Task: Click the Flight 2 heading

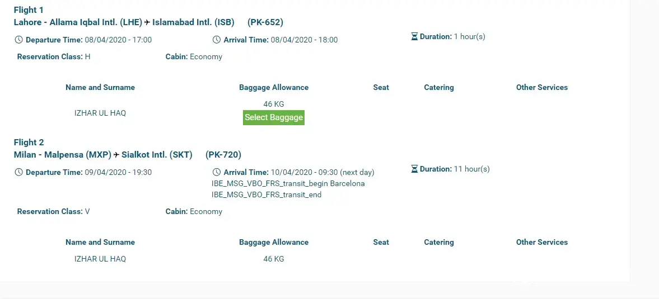Action: click(29, 143)
